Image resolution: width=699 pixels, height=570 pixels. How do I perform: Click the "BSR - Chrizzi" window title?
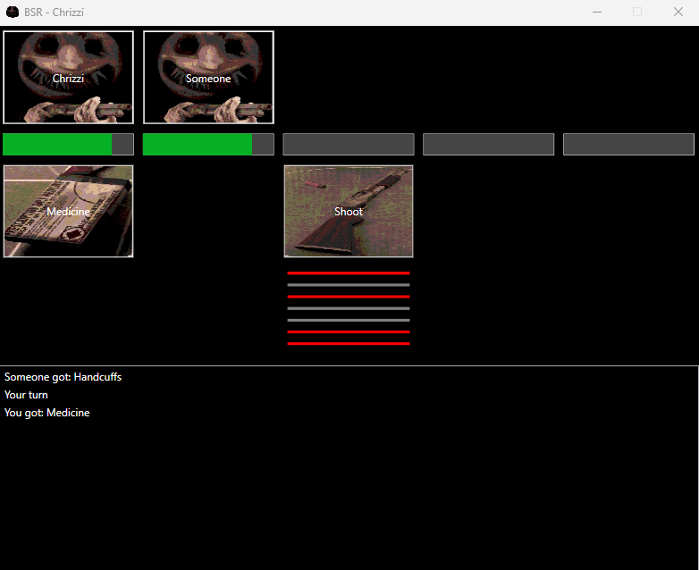[x=54, y=12]
